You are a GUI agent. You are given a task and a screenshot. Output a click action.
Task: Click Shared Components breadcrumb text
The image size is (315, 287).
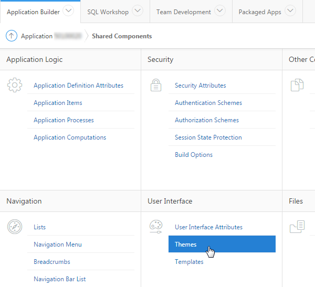(x=122, y=36)
